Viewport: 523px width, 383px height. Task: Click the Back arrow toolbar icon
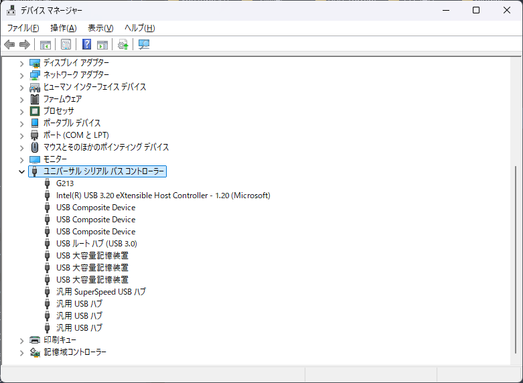coord(9,44)
